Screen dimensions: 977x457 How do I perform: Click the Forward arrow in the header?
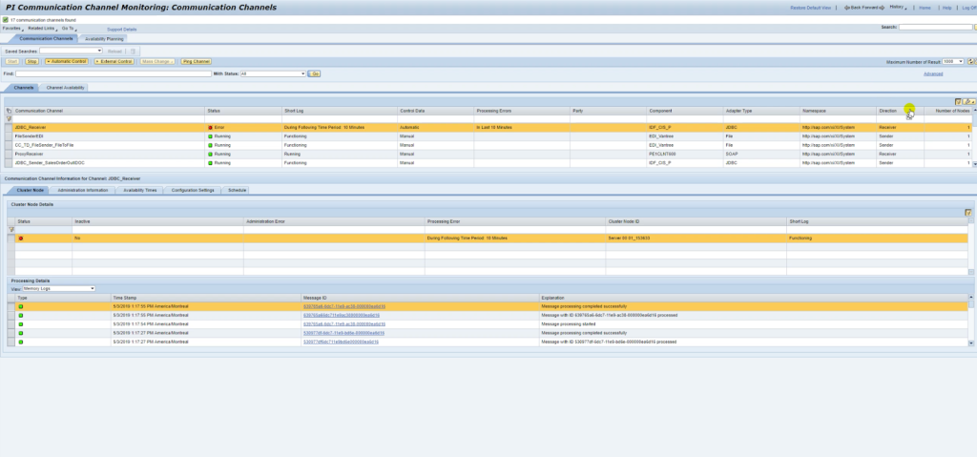coord(882,8)
